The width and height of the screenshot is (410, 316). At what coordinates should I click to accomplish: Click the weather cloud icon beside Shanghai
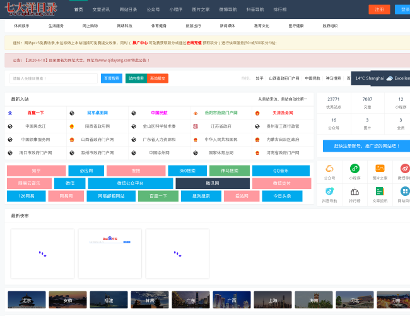click(390, 78)
